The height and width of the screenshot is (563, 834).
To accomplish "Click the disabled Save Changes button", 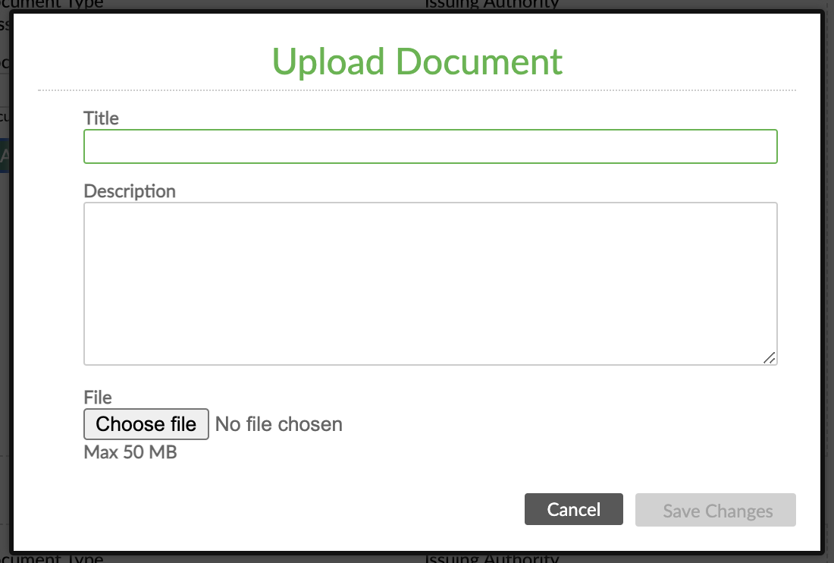I will [715, 509].
